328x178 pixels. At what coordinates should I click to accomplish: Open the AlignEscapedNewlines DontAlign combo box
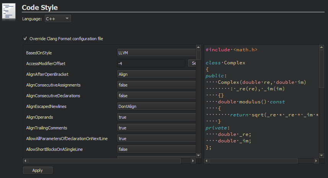pyautogui.click(x=156, y=106)
